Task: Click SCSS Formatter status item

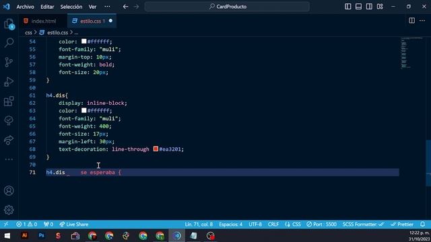Action: 363,224
